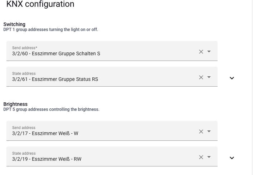Clear the Switching state address 3/2/61
253x175 pixels.
pos(201,77)
